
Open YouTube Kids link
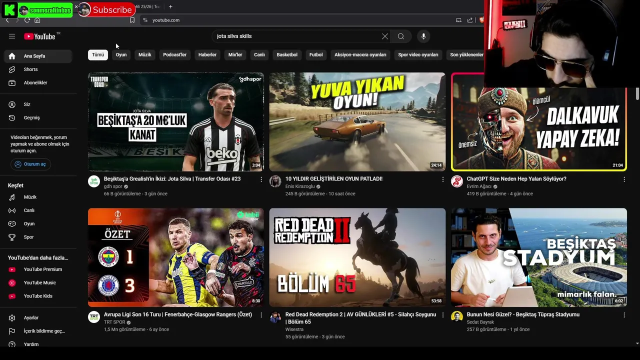pos(38,296)
